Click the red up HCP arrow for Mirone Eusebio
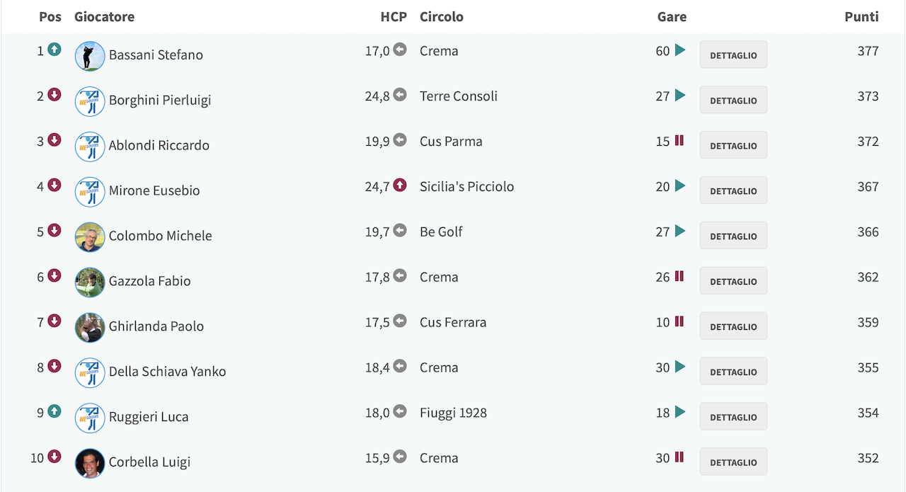 (x=400, y=185)
